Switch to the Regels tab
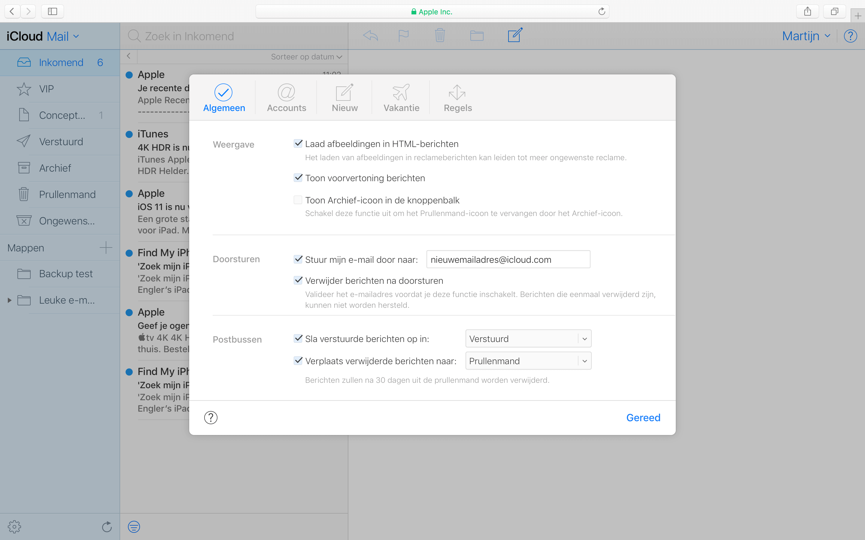The image size is (865, 540). point(457,98)
